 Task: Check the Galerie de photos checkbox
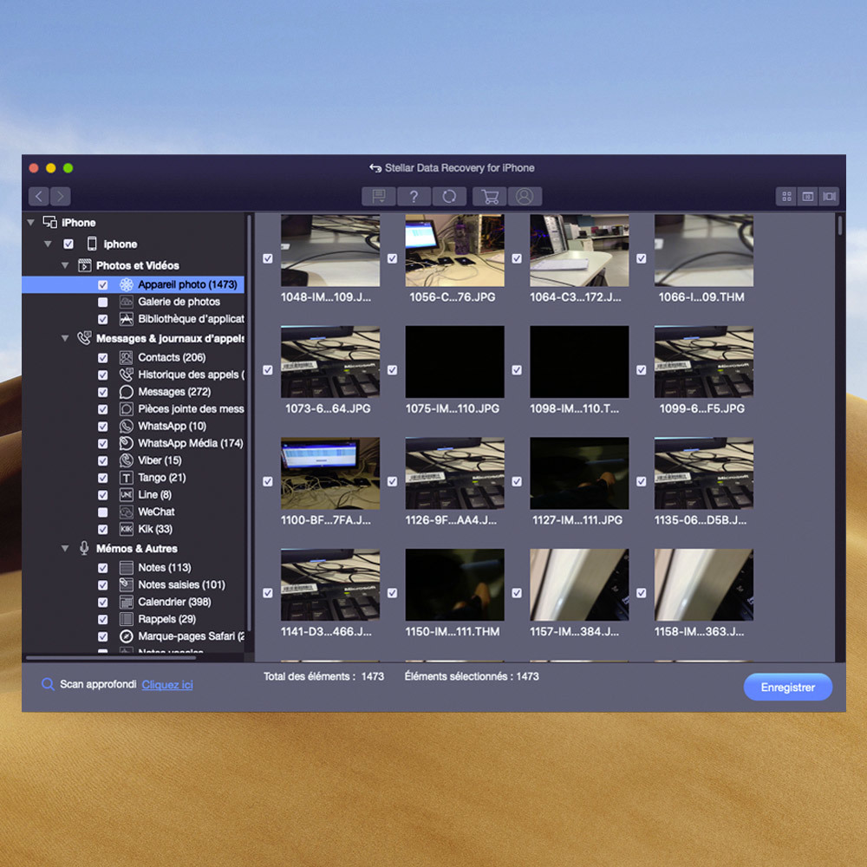[x=103, y=302]
